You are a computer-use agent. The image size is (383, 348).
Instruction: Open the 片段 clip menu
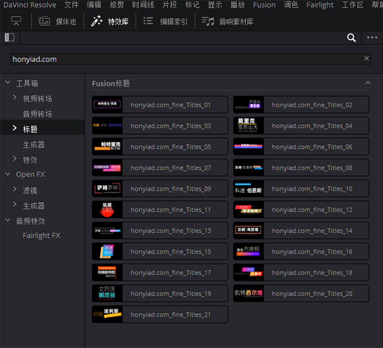[169, 5]
